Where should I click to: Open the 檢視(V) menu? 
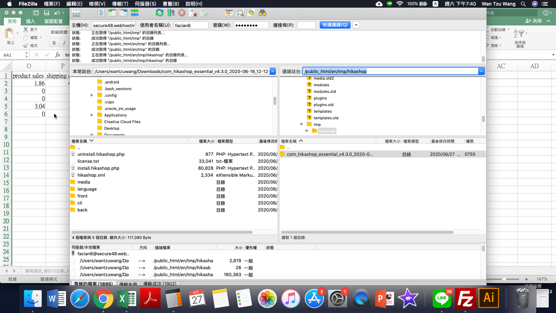[97, 4]
